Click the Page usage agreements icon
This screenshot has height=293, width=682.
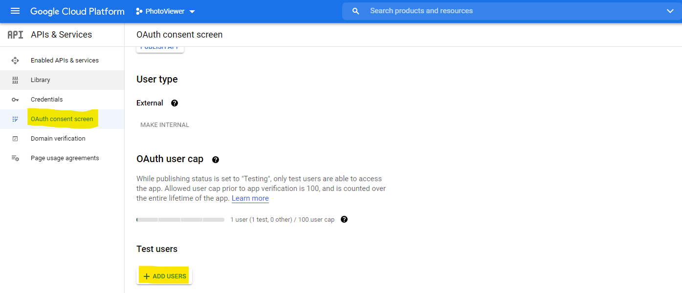(x=15, y=158)
